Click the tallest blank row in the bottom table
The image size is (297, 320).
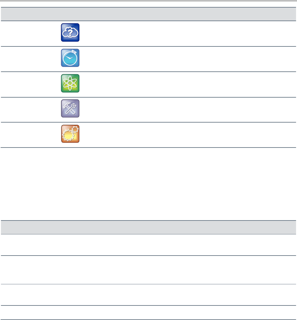(148, 270)
